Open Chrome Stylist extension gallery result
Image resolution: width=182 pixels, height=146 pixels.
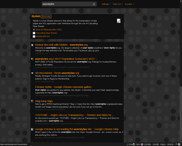(x=63, y=87)
